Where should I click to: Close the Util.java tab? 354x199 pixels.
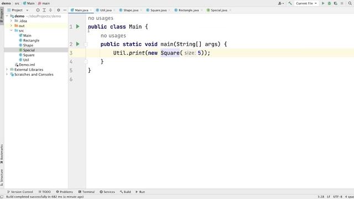(114, 10)
